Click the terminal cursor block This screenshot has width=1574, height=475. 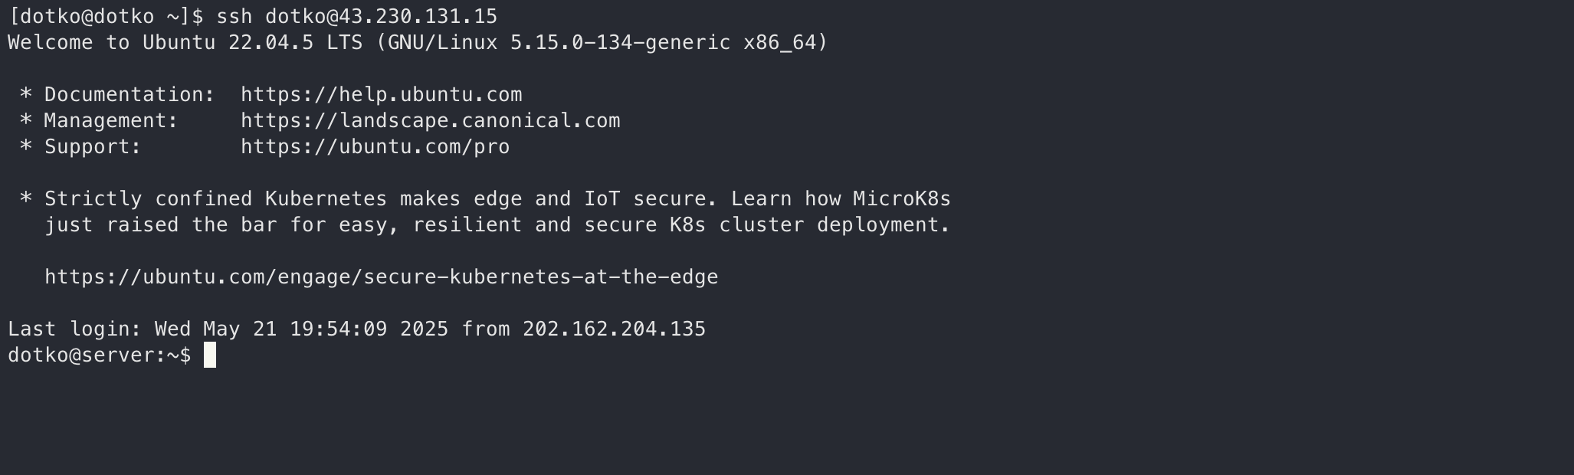(x=210, y=355)
